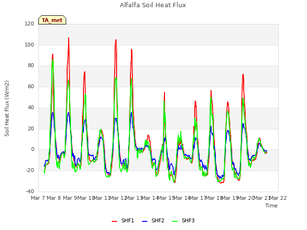Click the 120 y-axis tick label
The width and height of the screenshot is (307, 230).
[x=29, y=23]
